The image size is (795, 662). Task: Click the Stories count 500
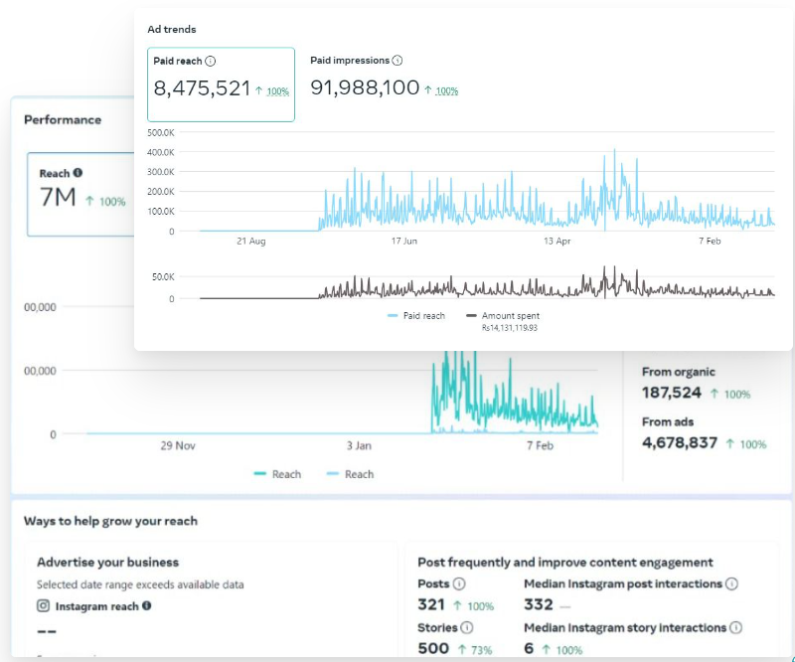pyautogui.click(x=433, y=648)
